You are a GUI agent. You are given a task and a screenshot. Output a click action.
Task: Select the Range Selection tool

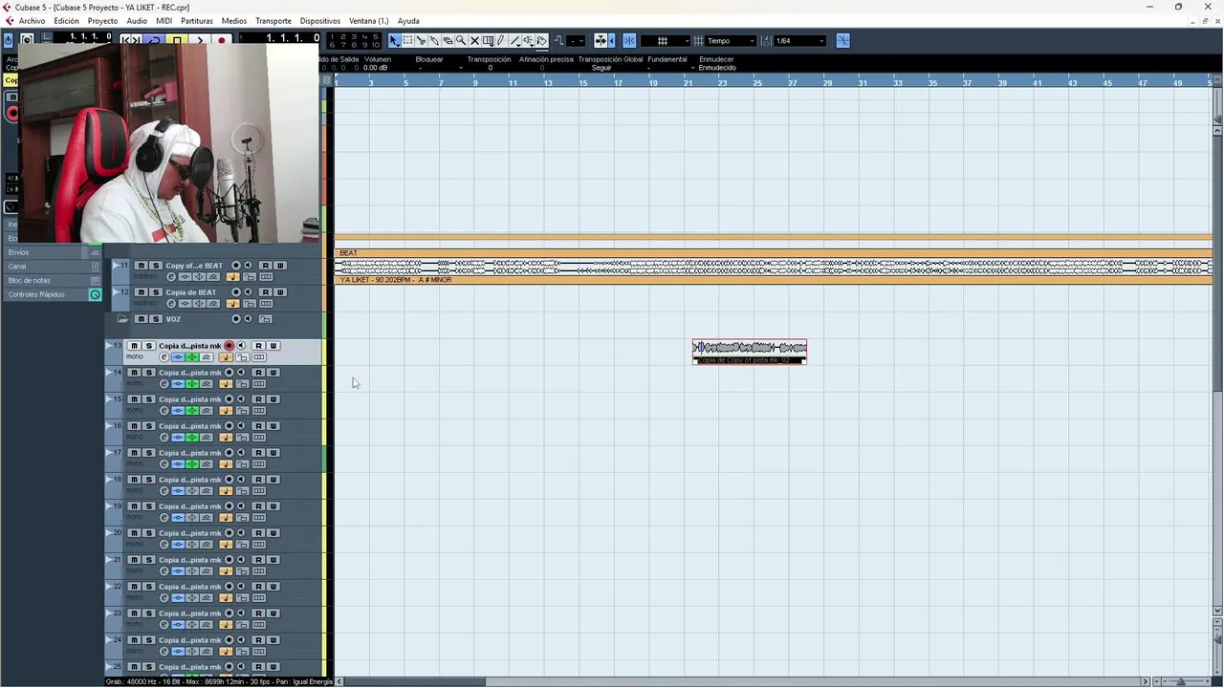click(x=408, y=40)
